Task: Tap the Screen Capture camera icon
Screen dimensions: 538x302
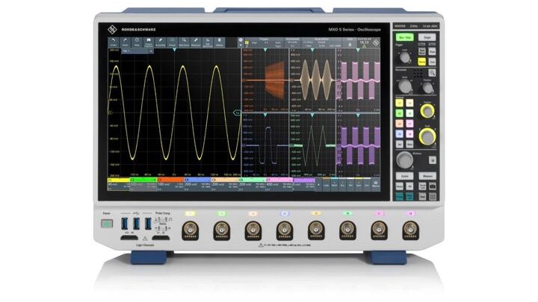Action: tap(149, 42)
